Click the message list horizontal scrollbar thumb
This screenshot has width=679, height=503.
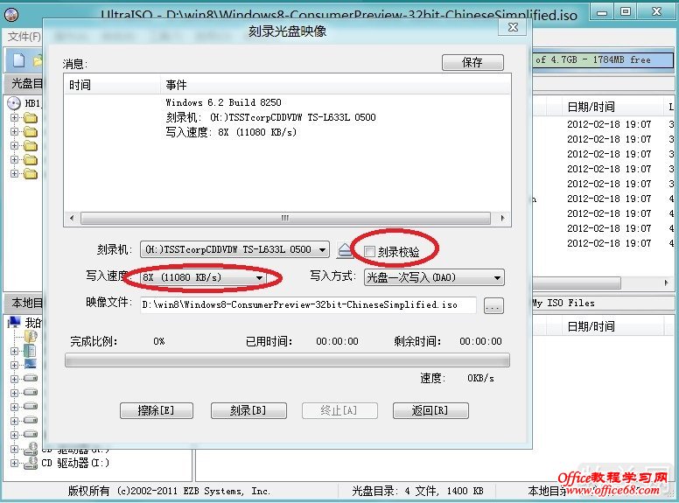[285, 218]
